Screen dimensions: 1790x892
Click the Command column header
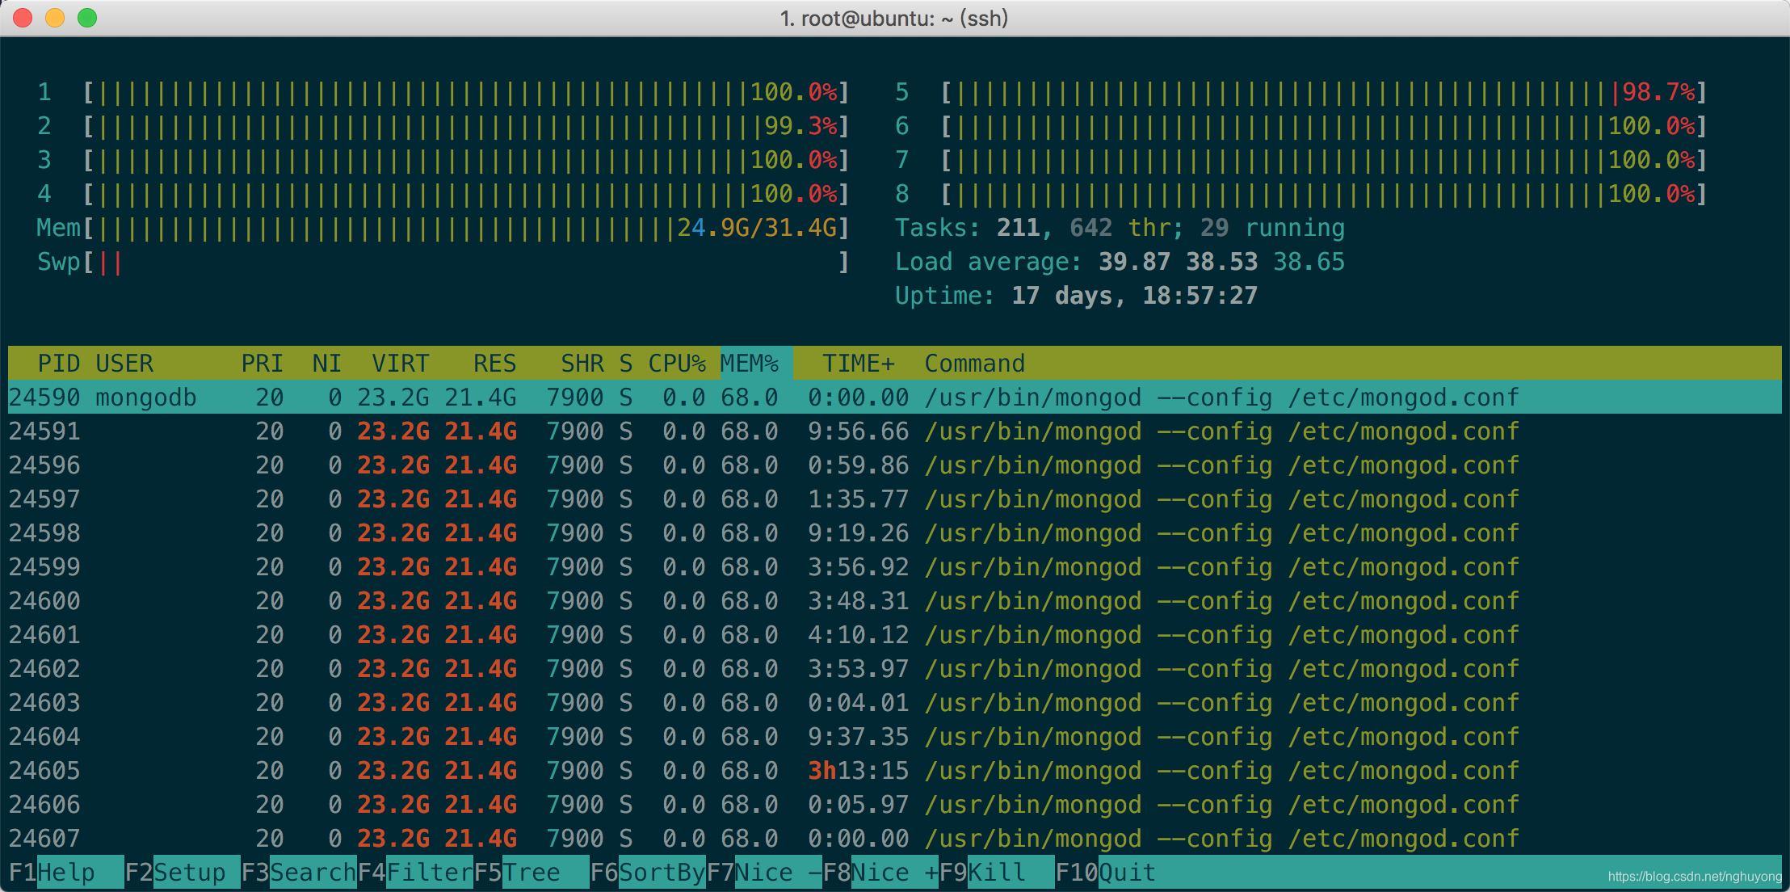tap(975, 364)
